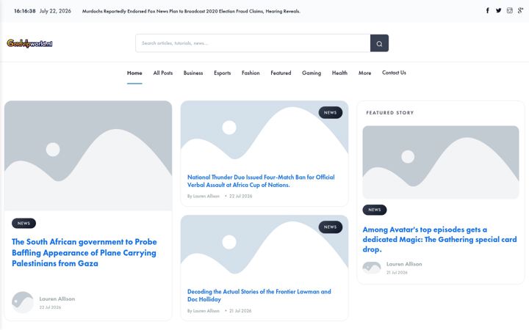Open the Facebook social icon
Image resolution: width=529 pixels, height=330 pixels.
tap(488, 10)
